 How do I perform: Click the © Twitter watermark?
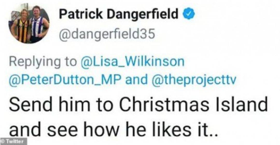click(x=13, y=141)
